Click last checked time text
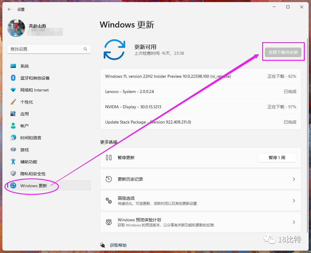311x253 pixels. (159, 53)
